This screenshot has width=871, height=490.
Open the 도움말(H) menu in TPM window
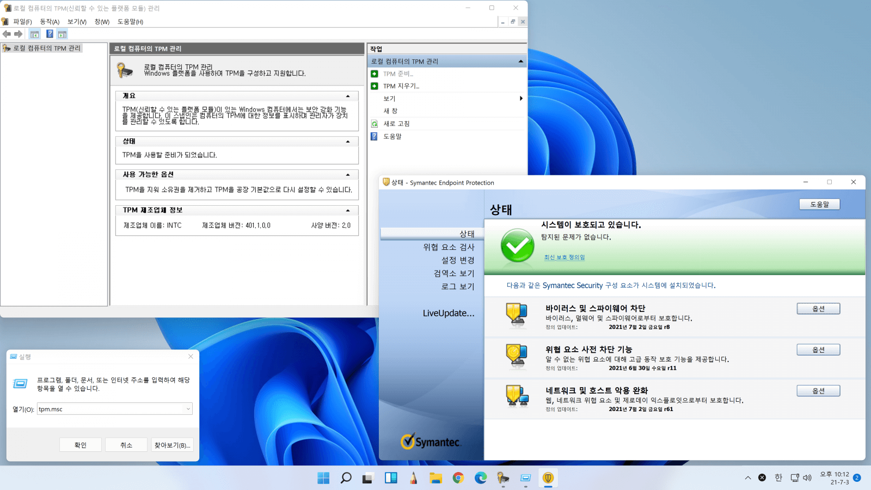(x=130, y=22)
